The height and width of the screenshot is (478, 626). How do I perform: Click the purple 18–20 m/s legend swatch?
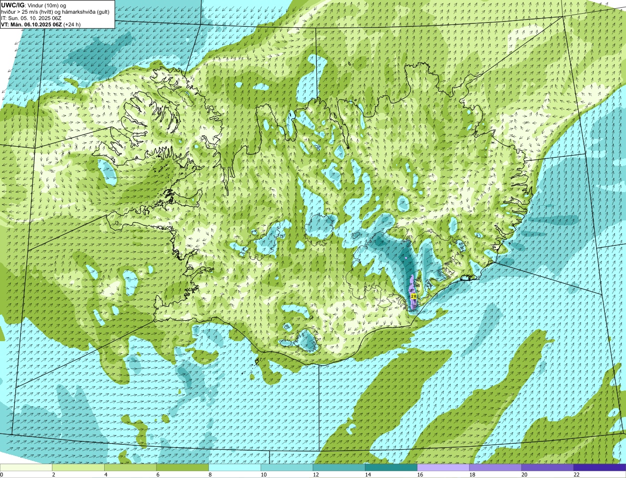pos(495,467)
